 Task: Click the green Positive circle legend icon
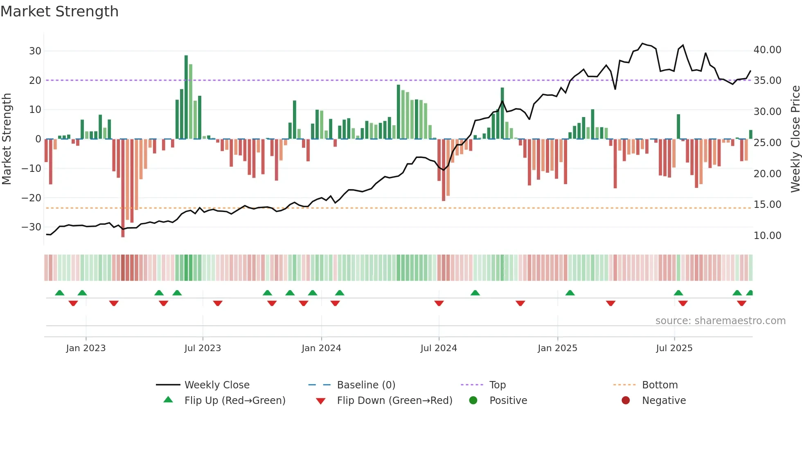click(x=473, y=400)
